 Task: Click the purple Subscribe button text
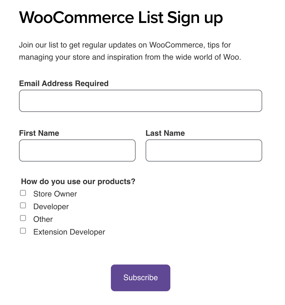[x=140, y=277]
